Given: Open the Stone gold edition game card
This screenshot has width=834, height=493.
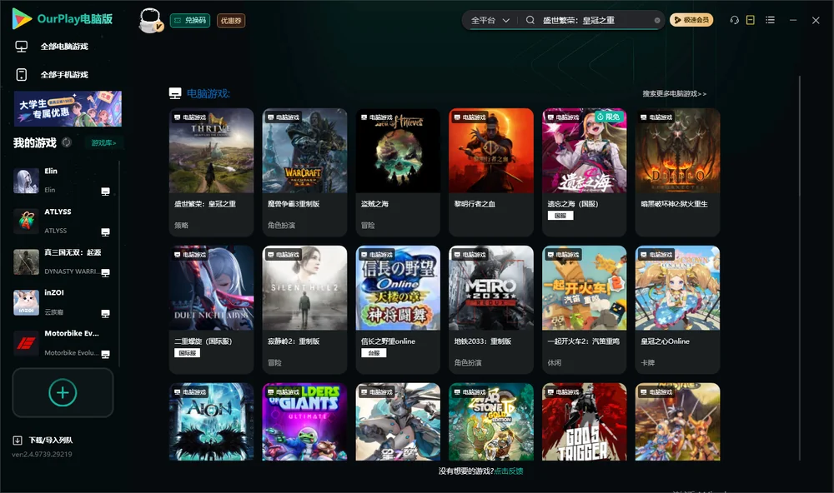Looking at the screenshot, I should [x=491, y=422].
